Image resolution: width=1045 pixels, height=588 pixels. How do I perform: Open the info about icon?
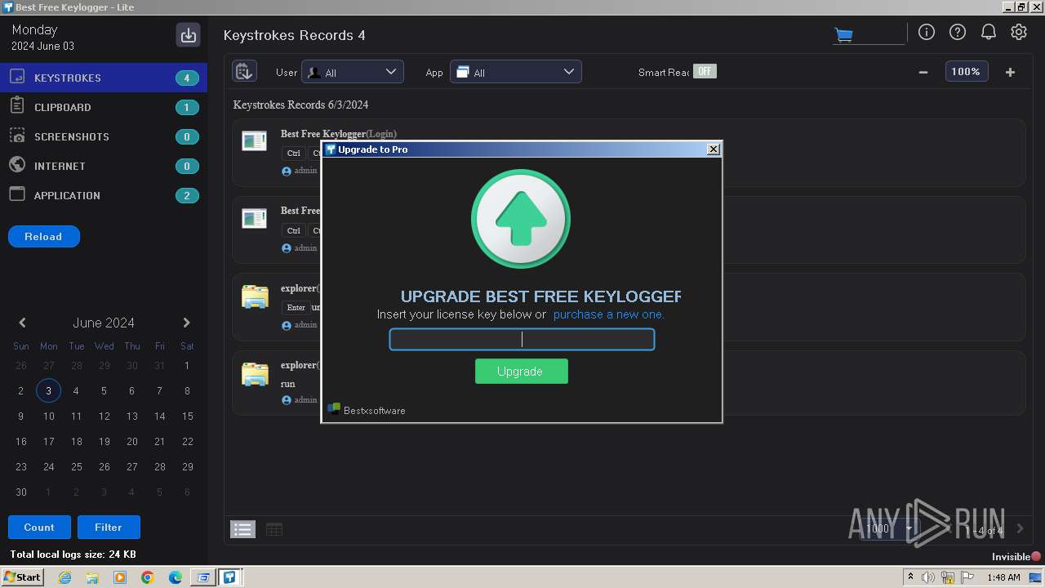point(926,32)
